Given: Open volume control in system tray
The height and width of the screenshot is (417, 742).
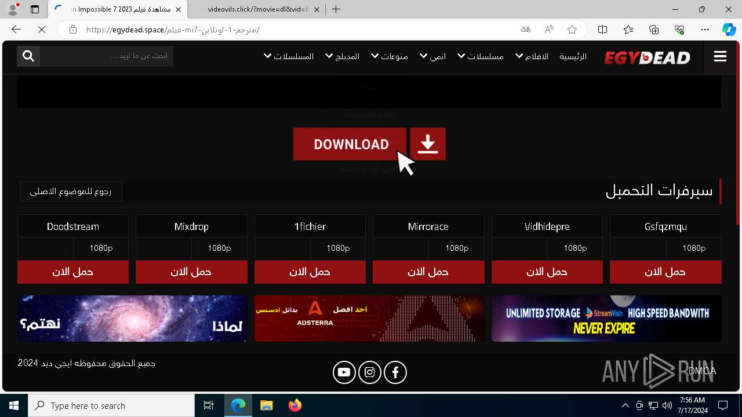Looking at the screenshot, I should [x=667, y=405].
